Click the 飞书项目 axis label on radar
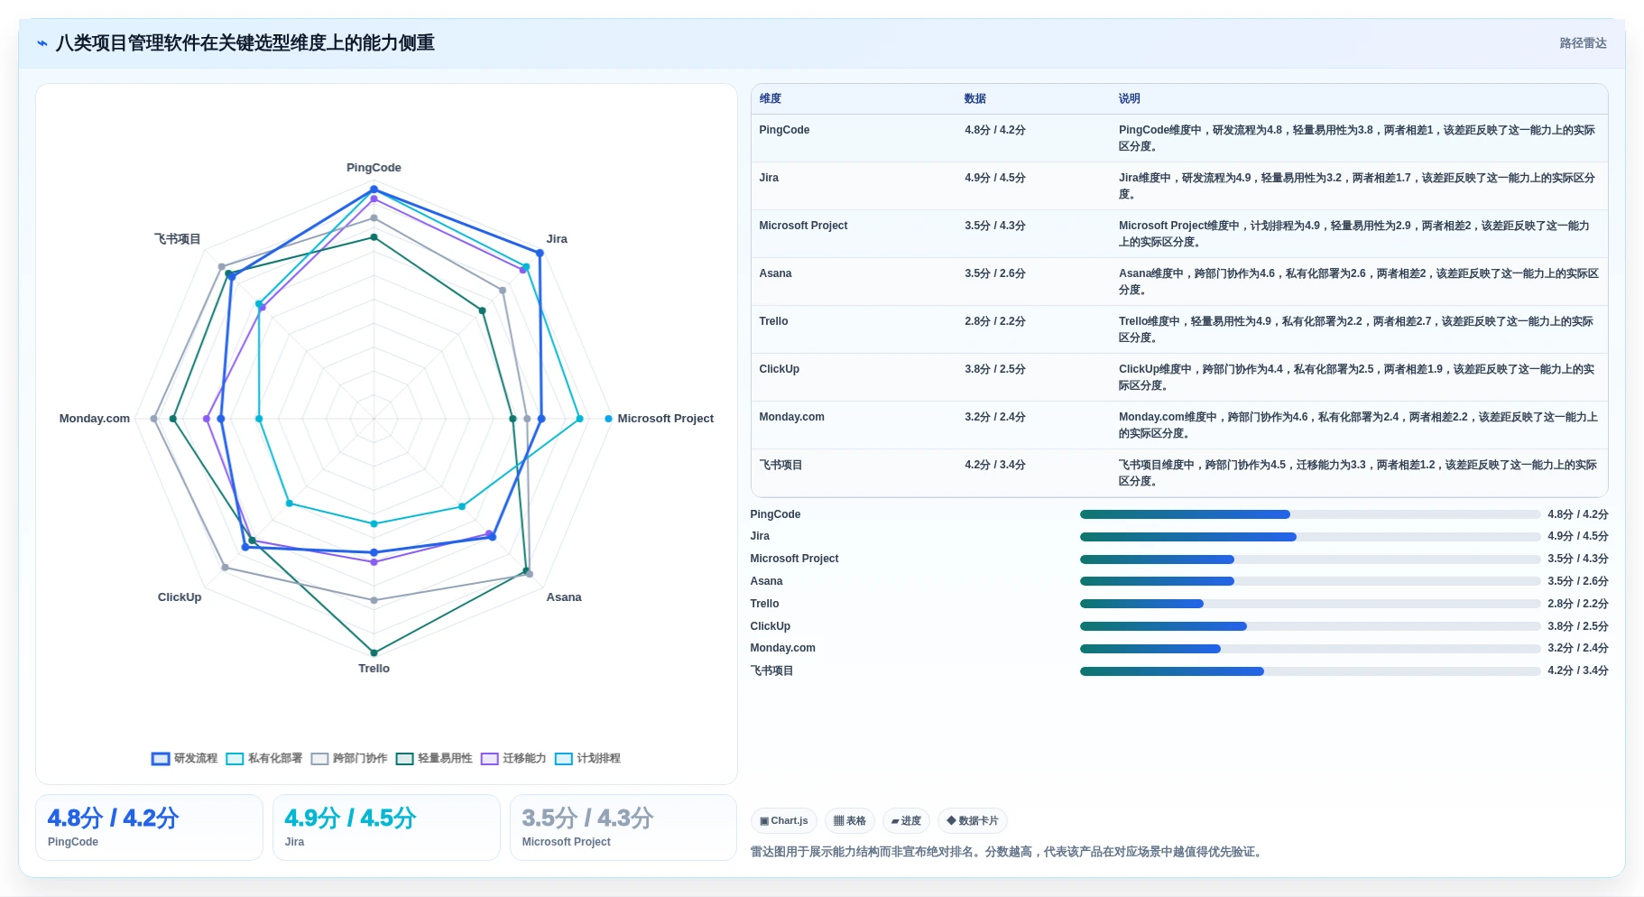Screen dimensions: 1644x897 [177, 239]
